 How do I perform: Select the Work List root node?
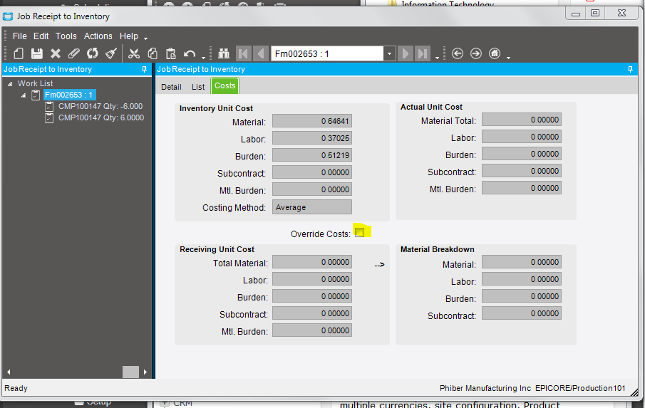(x=36, y=83)
